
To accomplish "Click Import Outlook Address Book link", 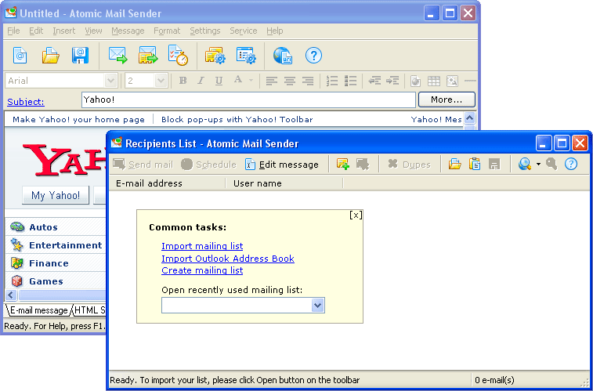I will [x=228, y=259].
